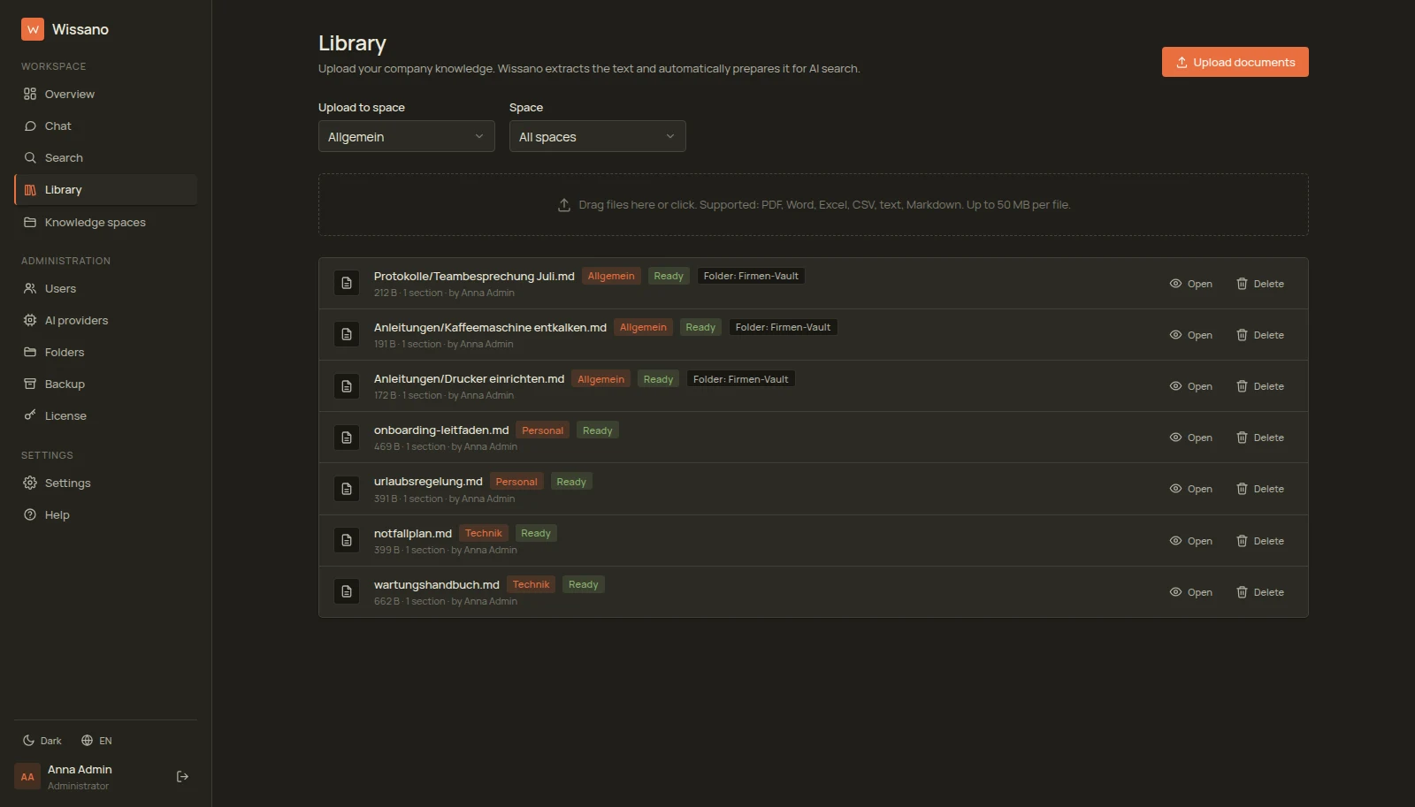Delete Teambesprechung Juli.md

1259,284
